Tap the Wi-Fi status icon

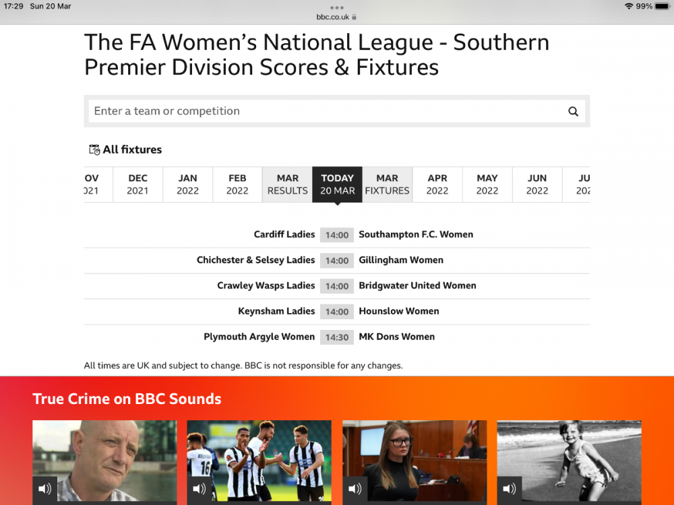pos(628,6)
